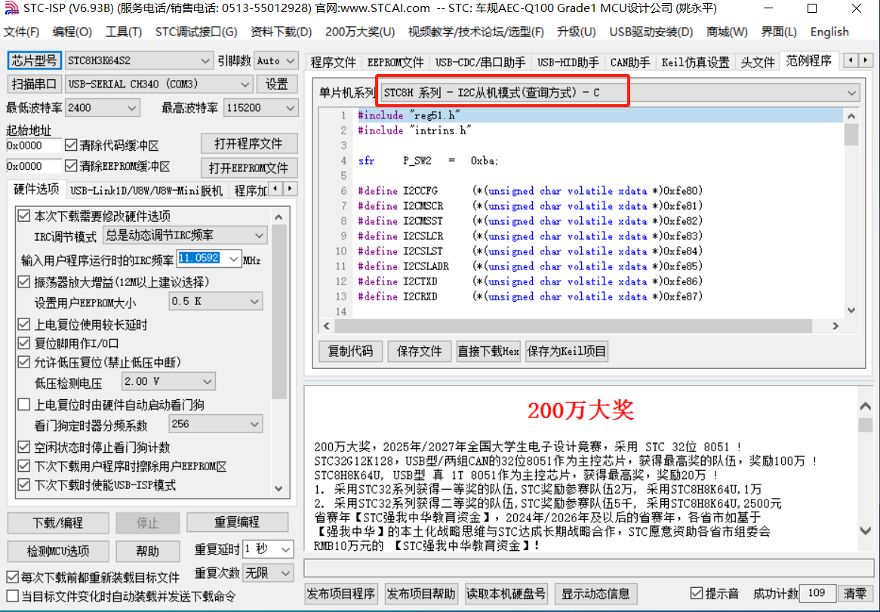The width and height of the screenshot is (880, 612).
Task: Click code editor horizontal scrollbar thumb
Action: 573,326
